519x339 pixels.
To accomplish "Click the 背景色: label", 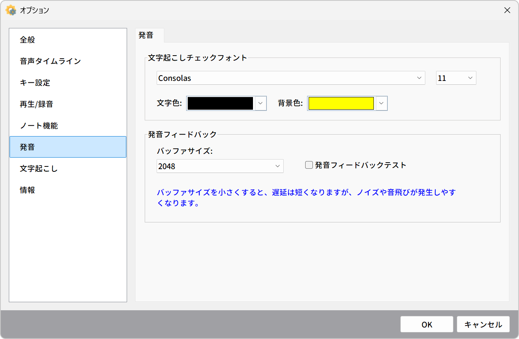I will click(290, 103).
